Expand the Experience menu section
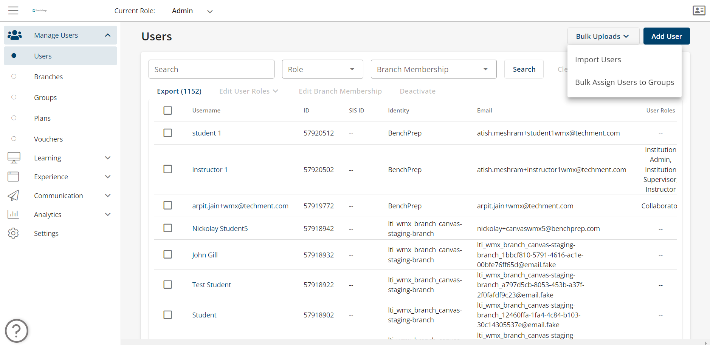The image size is (710, 345). pyautogui.click(x=108, y=177)
